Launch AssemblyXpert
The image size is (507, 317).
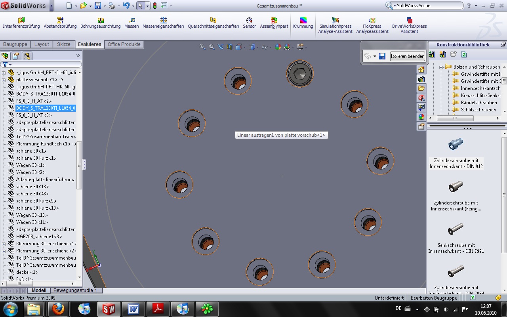tap(274, 23)
